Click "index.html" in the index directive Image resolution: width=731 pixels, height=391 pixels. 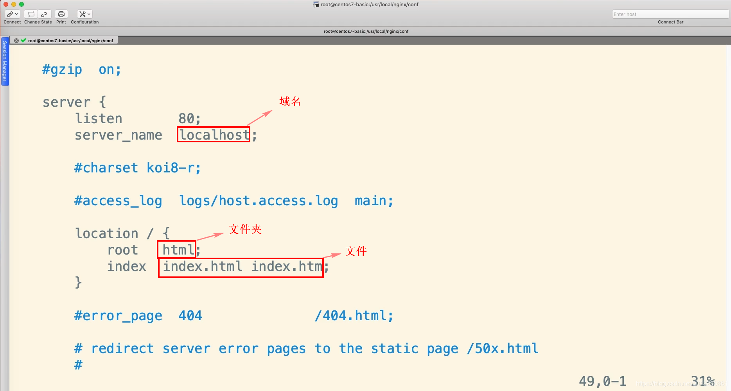(203, 266)
